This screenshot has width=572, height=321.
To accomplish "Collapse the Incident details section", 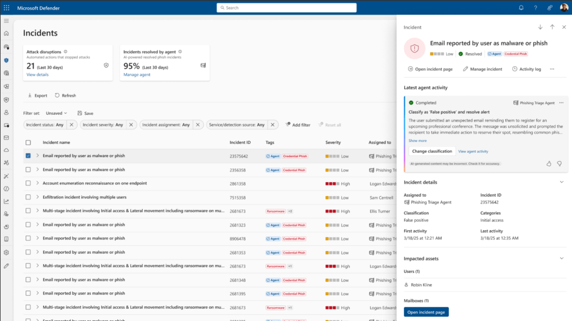I will click(x=561, y=182).
